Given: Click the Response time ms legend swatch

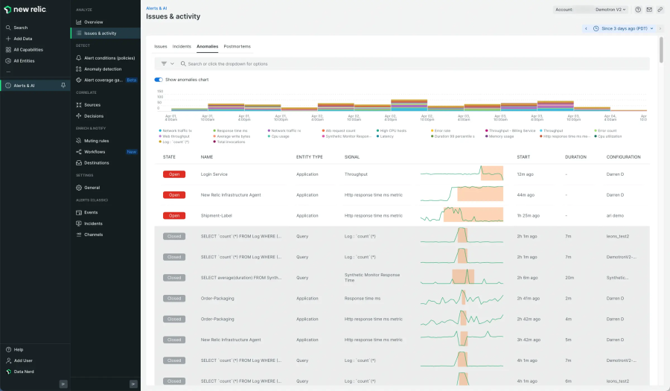Looking at the screenshot, I should click(214, 131).
